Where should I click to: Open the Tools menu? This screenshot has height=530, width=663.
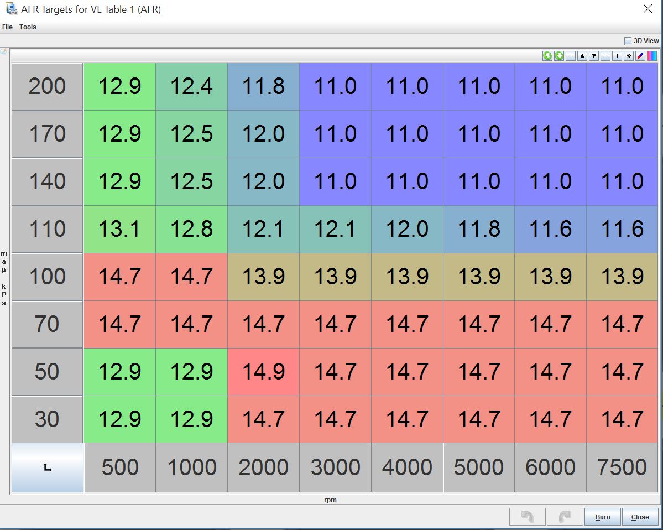click(x=28, y=27)
